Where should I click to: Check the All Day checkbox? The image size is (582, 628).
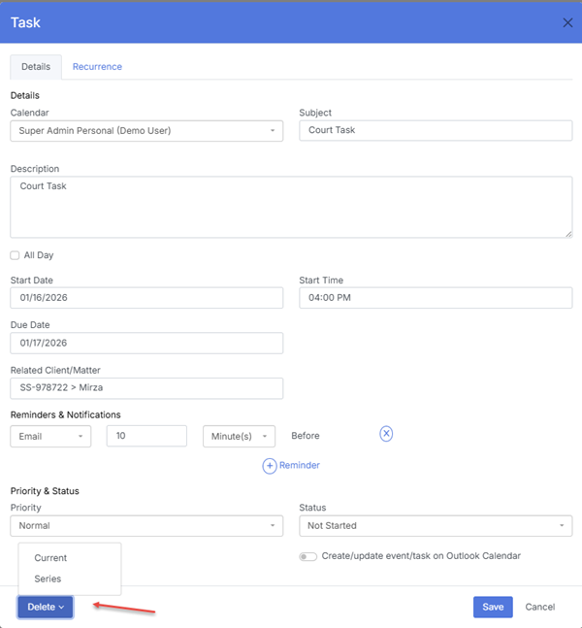(15, 255)
